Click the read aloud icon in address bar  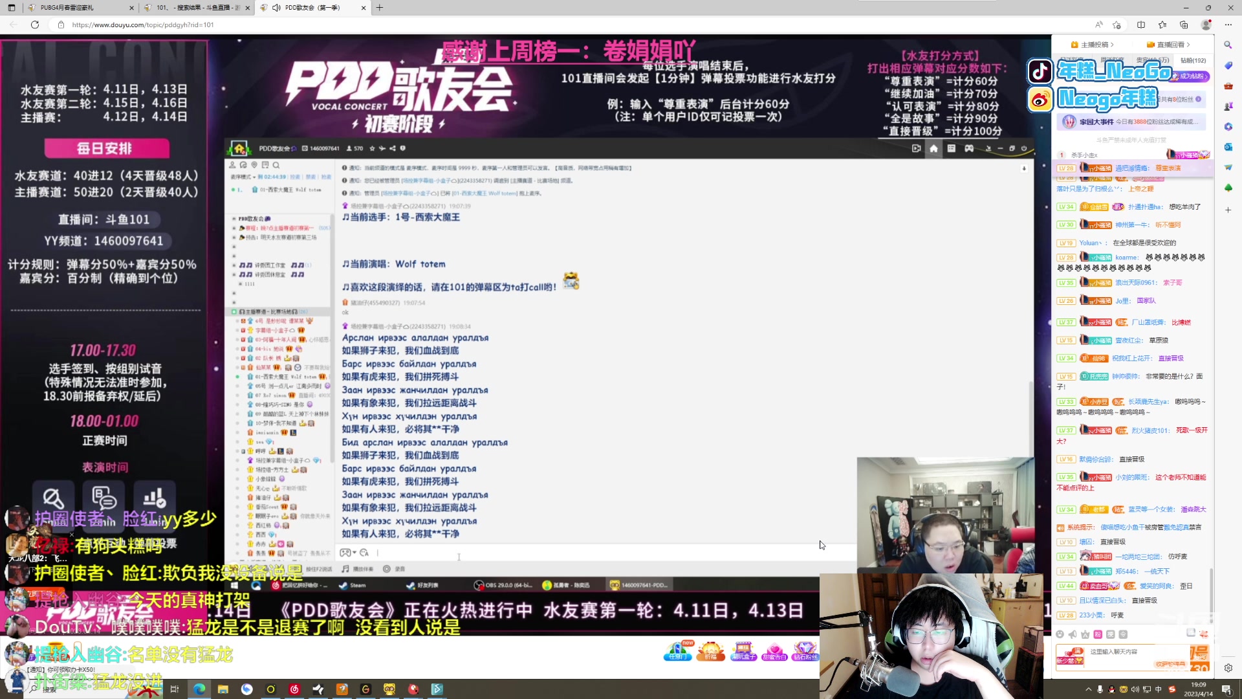click(1099, 25)
